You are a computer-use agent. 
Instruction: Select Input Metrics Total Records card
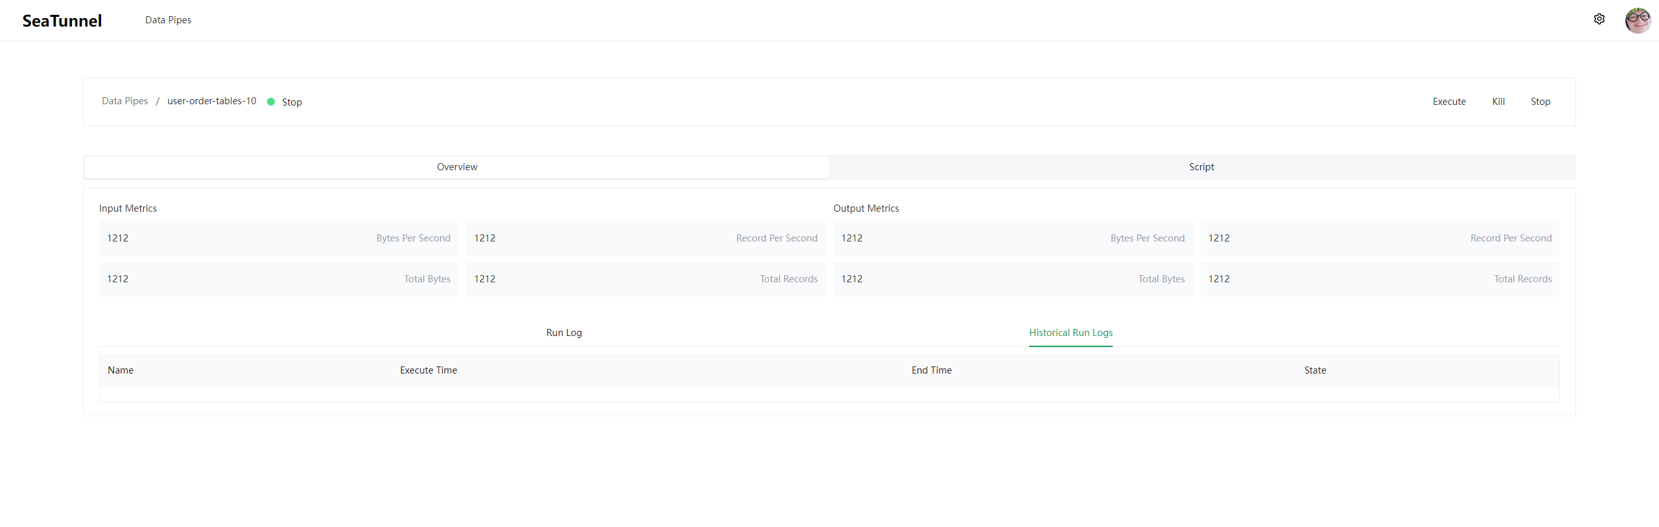645,279
